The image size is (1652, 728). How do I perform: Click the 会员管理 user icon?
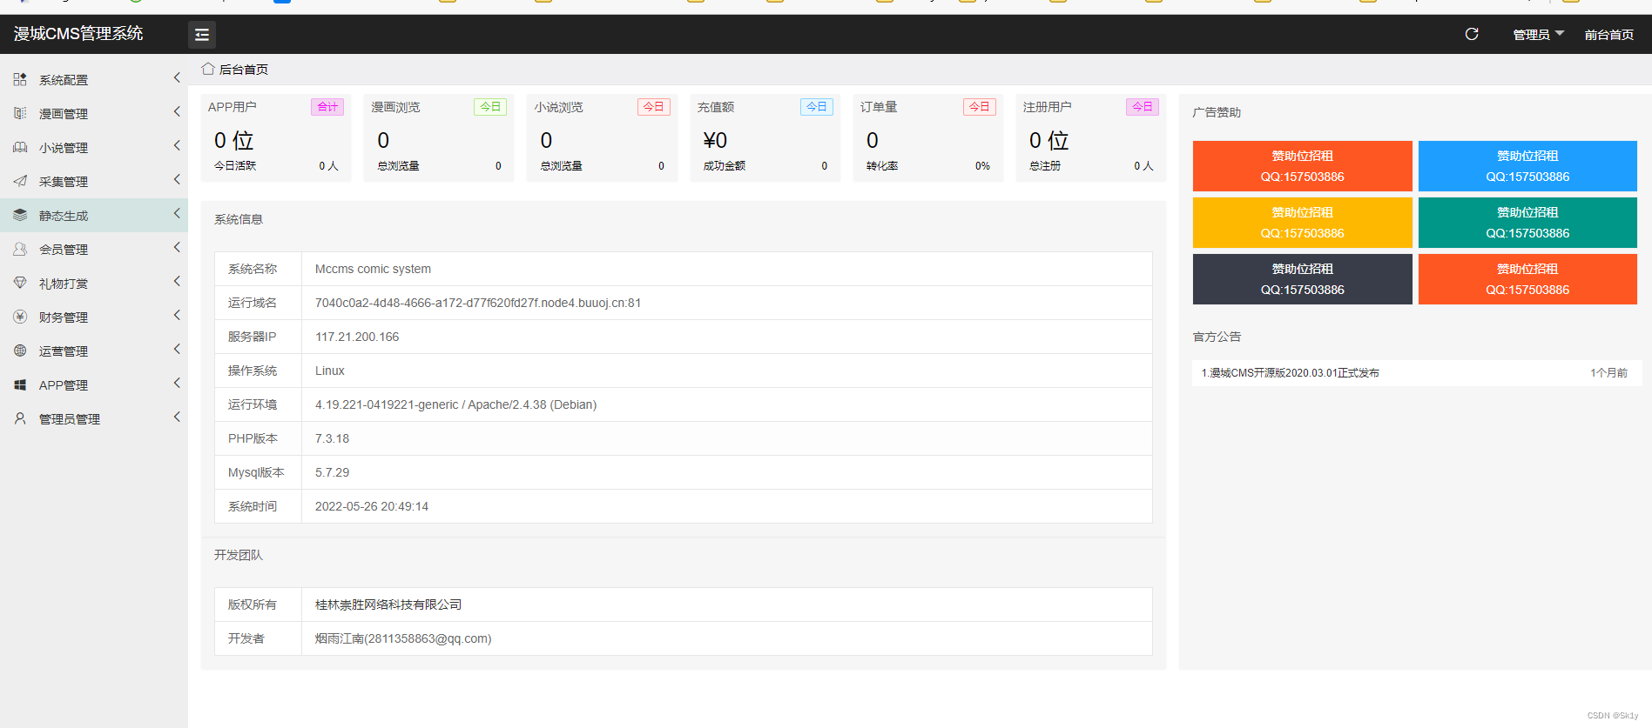click(x=20, y=249)
